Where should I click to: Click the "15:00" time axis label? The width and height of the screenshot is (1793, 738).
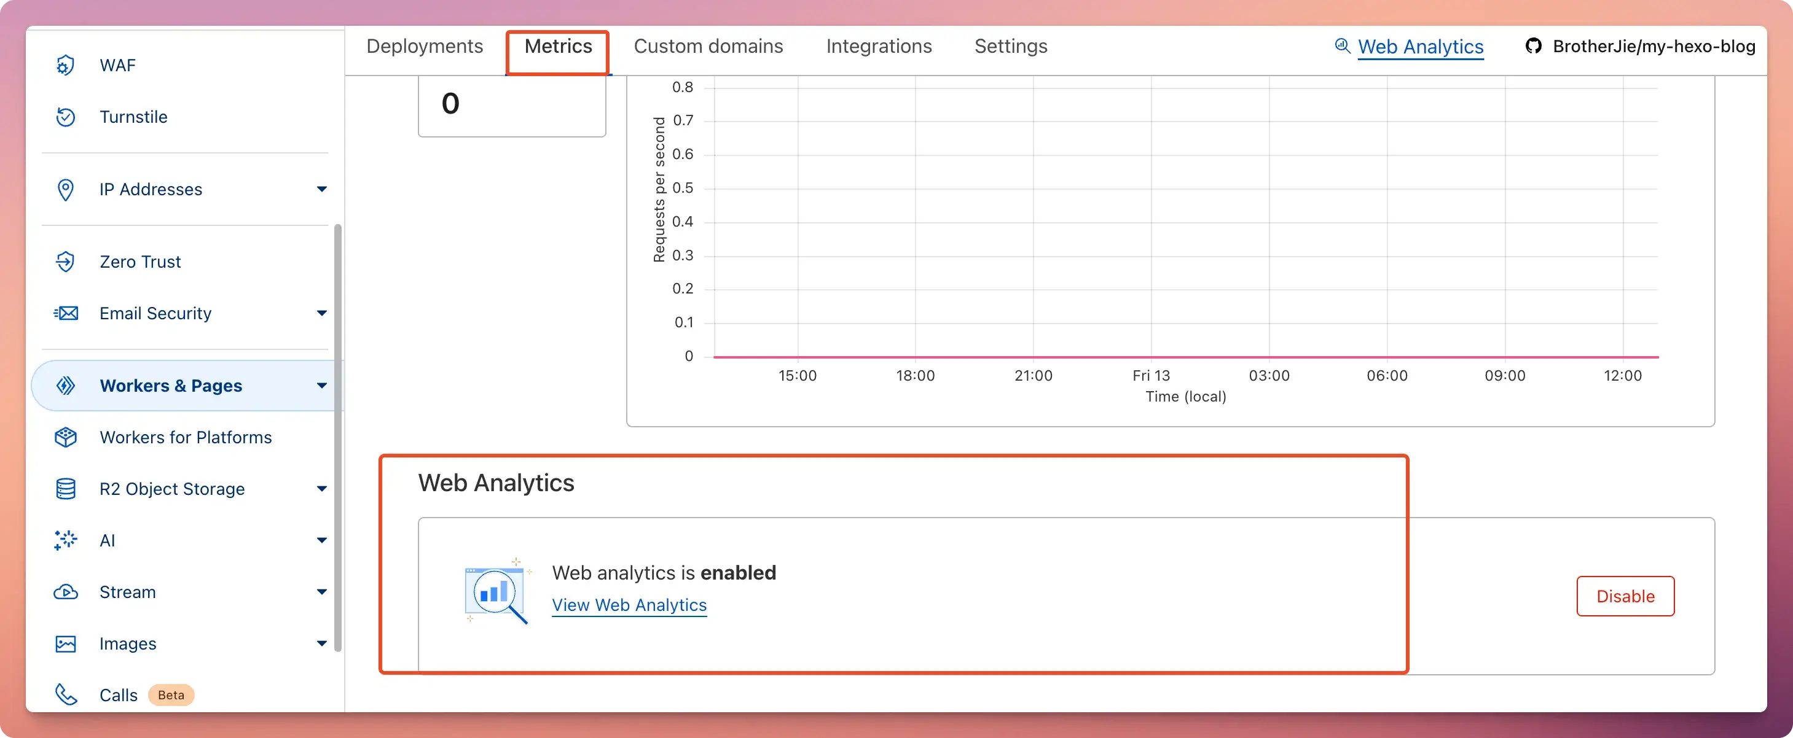[x=797, y=376]
